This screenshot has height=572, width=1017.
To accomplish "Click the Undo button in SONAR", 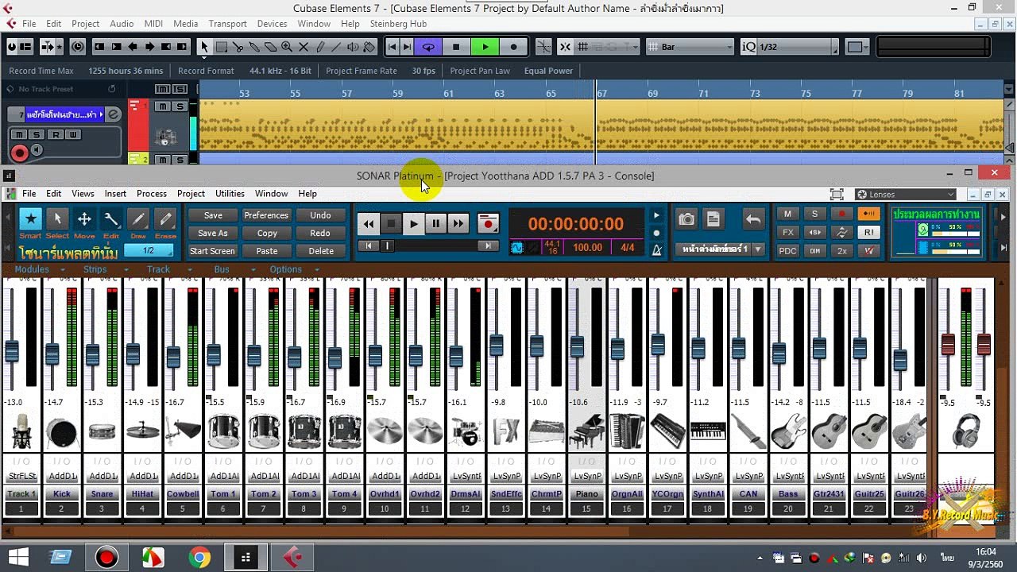I will tap(320, 215).
